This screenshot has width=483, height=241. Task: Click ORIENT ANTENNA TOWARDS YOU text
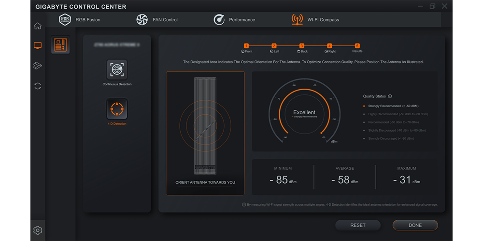(x=205, y=182)
